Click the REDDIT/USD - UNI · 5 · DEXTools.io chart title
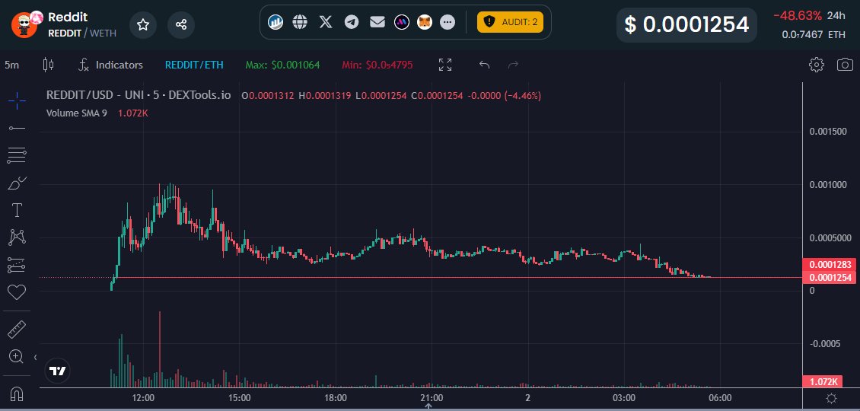Screen dimensions: 860x411 [139, 95]
